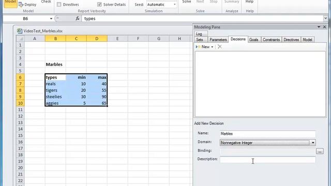Click the delete X icon in Decisions toolbar
331x186 pixels.
point(219,47)
